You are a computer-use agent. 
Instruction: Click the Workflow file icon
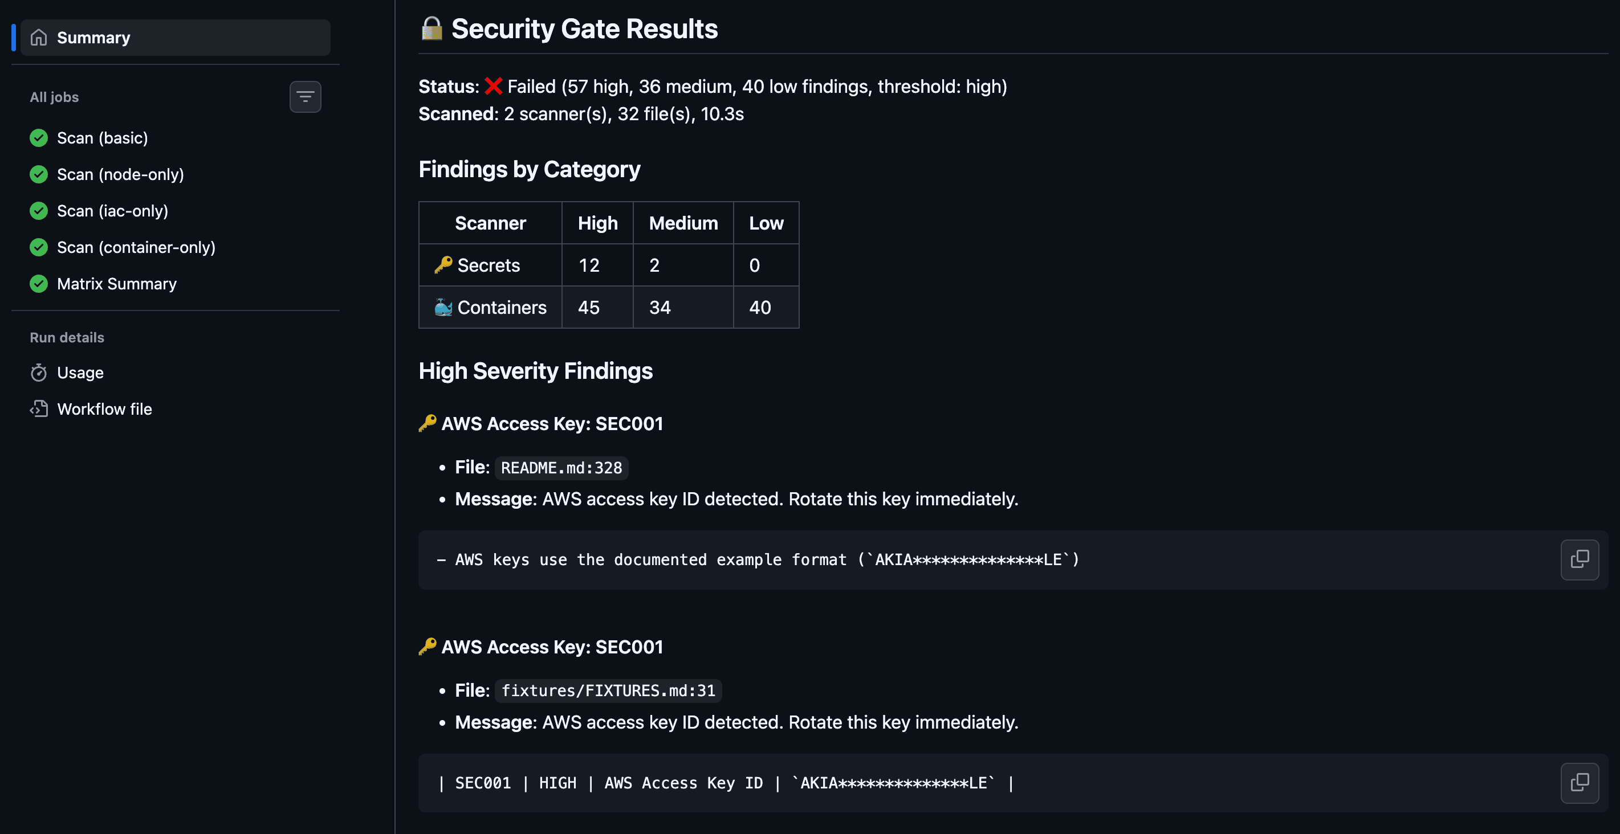tap(39, 408)
